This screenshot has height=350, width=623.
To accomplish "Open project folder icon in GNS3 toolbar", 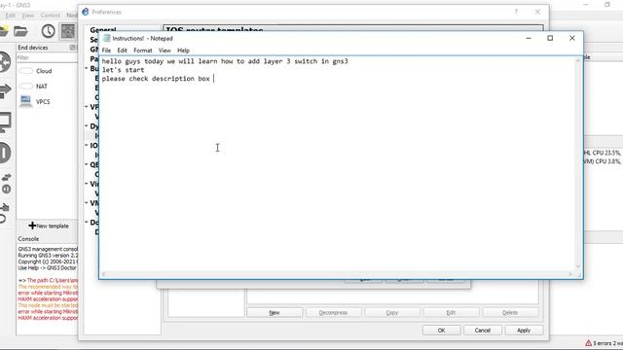I will (20, 31).
